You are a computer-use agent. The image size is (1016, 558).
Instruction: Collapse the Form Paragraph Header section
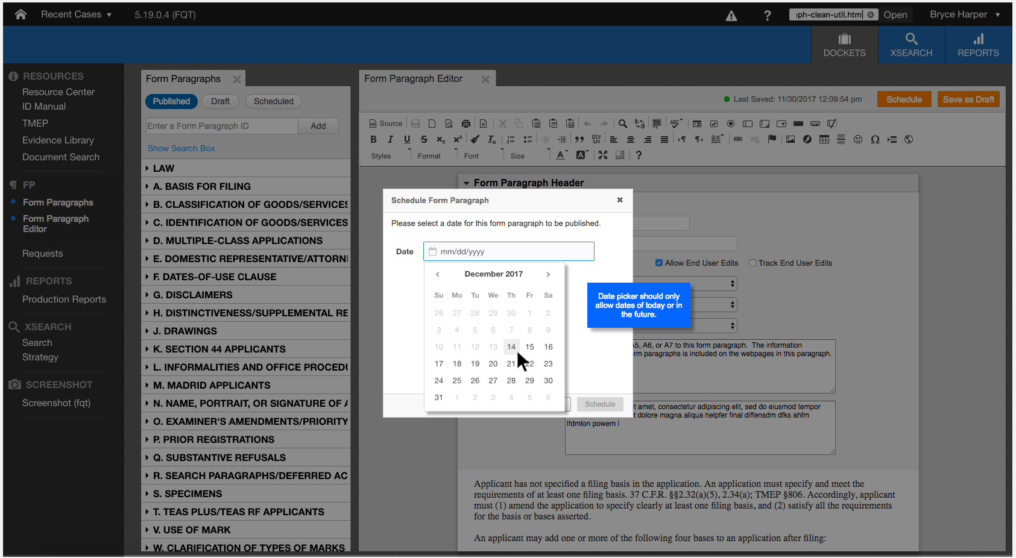pyautogui.click(x=466, y=183)
